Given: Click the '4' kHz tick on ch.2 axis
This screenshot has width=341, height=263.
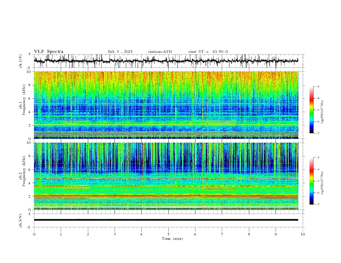Looking at the screenshot, I should tap(30, 183).
